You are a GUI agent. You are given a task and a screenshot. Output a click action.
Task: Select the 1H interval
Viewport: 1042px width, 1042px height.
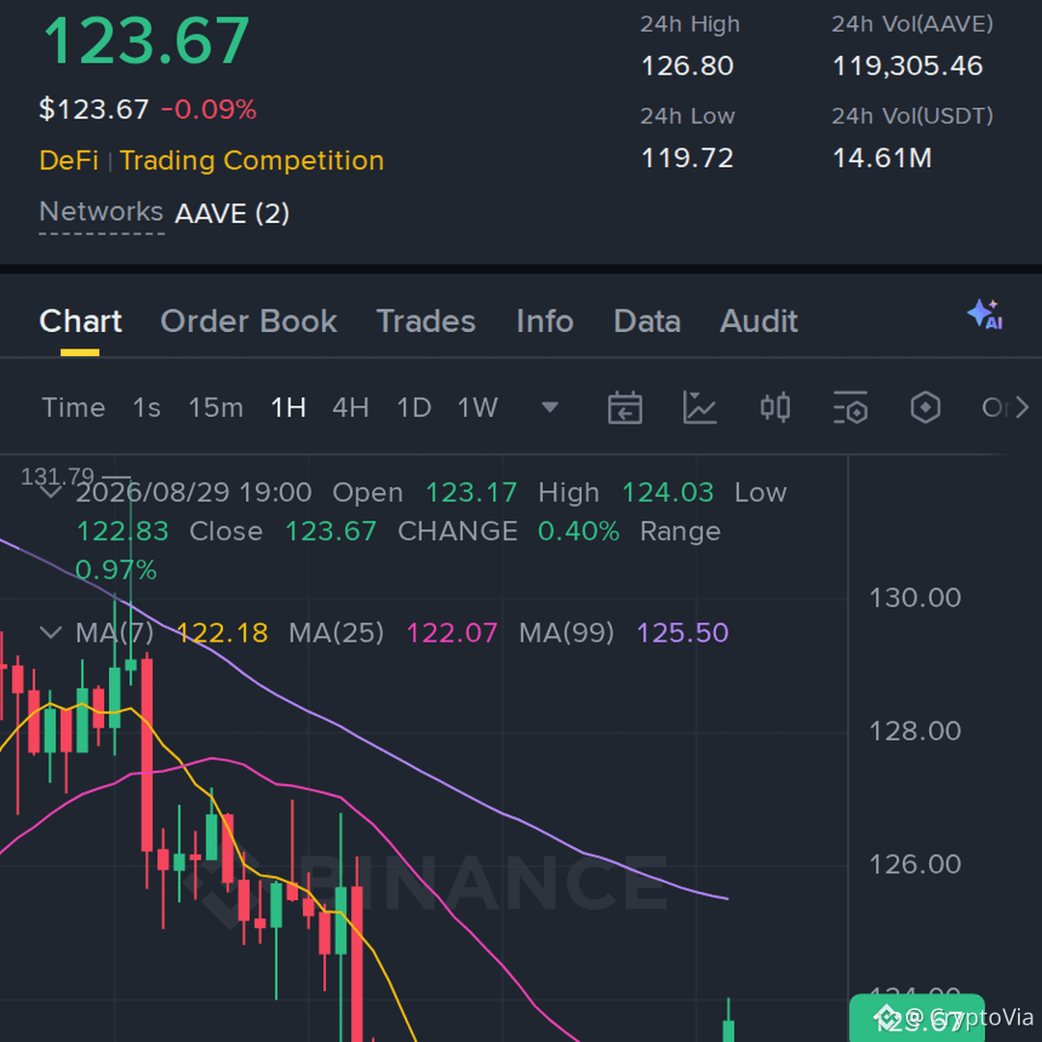tap(288, 407)
